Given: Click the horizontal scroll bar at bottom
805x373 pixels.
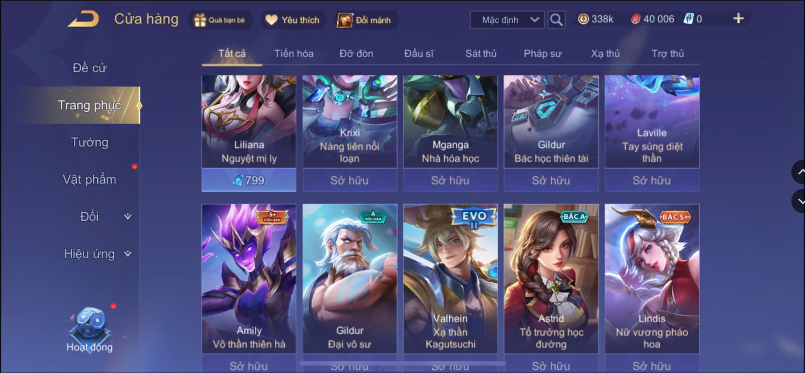Looking at the screenshot, I should point(402,363).
